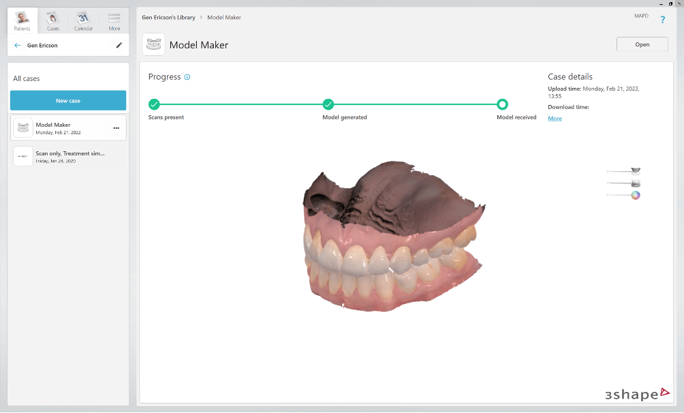Click the All cases heading

point(26,78)
